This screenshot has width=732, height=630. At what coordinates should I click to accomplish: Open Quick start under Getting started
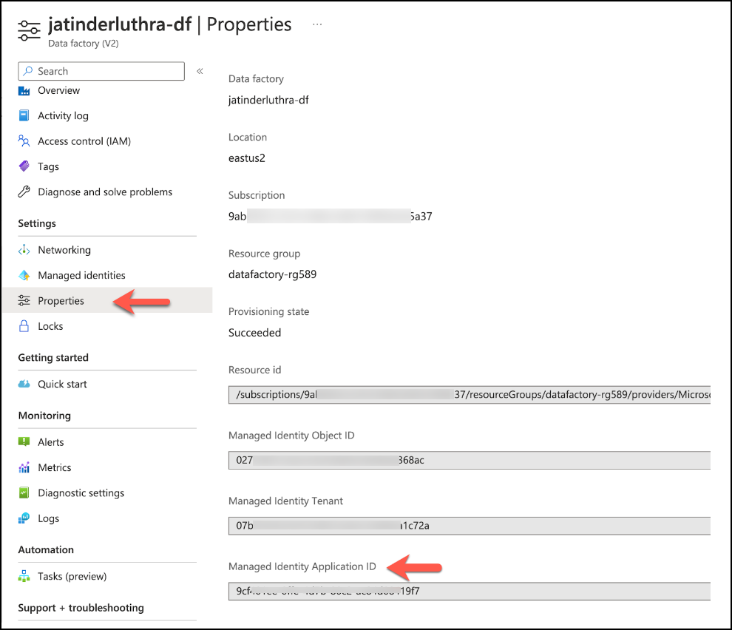pyautogui.click(x=62, y=385)
